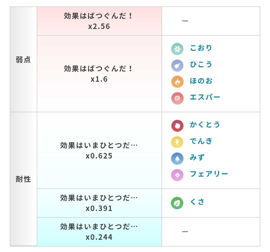Click the みず water type icon
The width and height of the screenshot is (270, 252).
pyautogui.click(x=177, y=158)
